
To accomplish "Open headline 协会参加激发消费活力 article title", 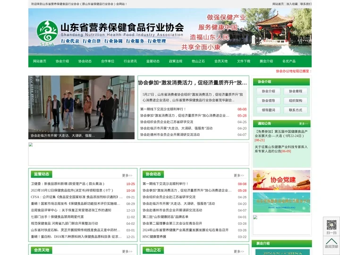I will coord(193,83).
